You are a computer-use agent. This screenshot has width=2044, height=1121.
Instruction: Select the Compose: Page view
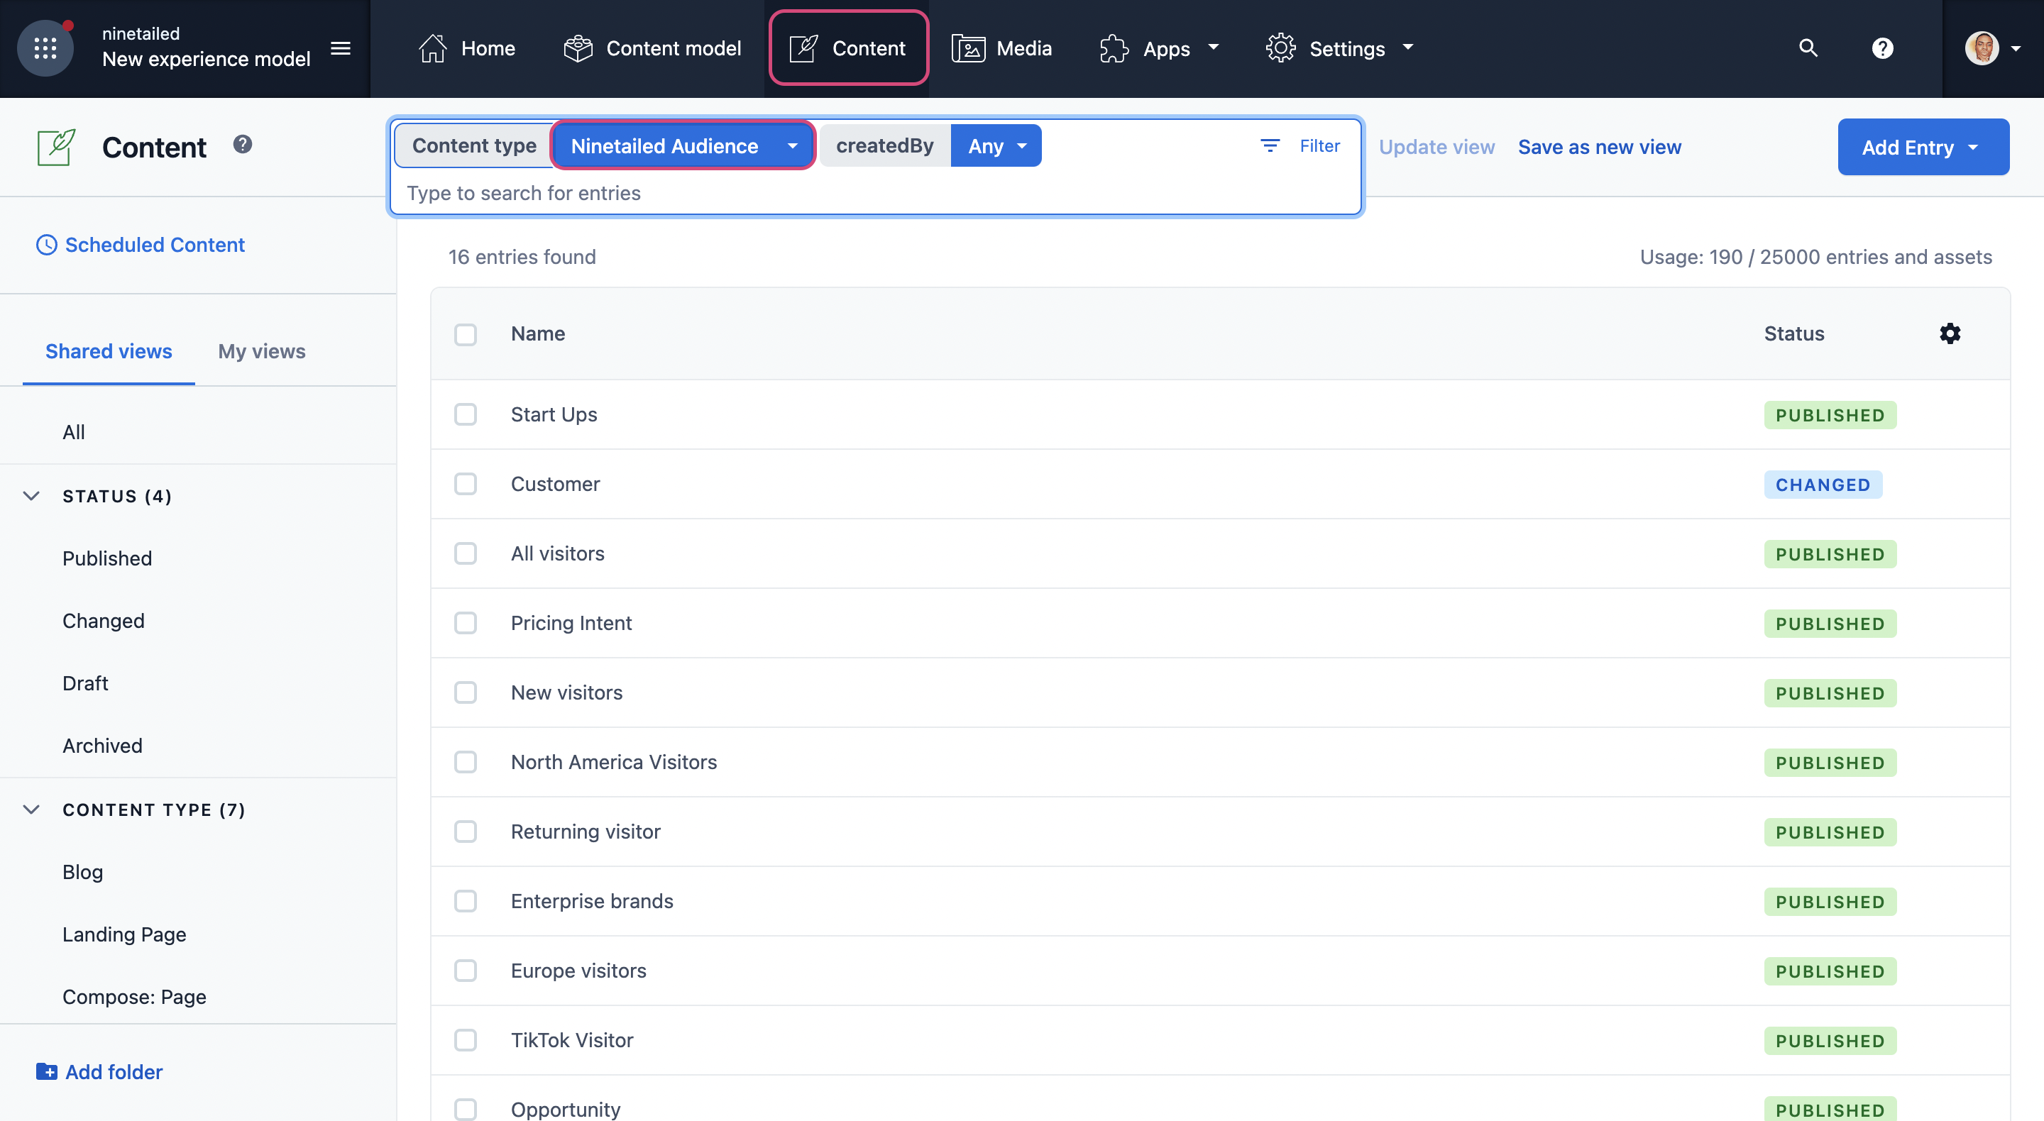coord(134,996)
